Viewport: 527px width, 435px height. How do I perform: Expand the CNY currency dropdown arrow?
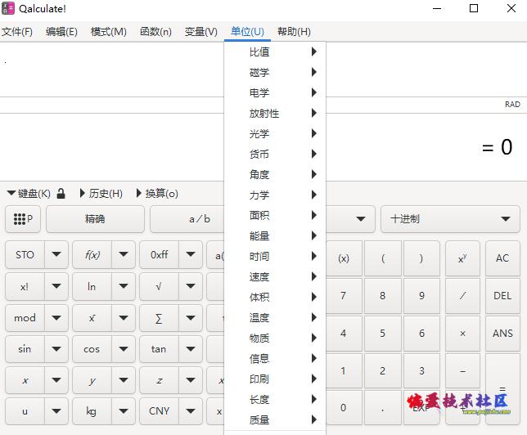point(191,411)
